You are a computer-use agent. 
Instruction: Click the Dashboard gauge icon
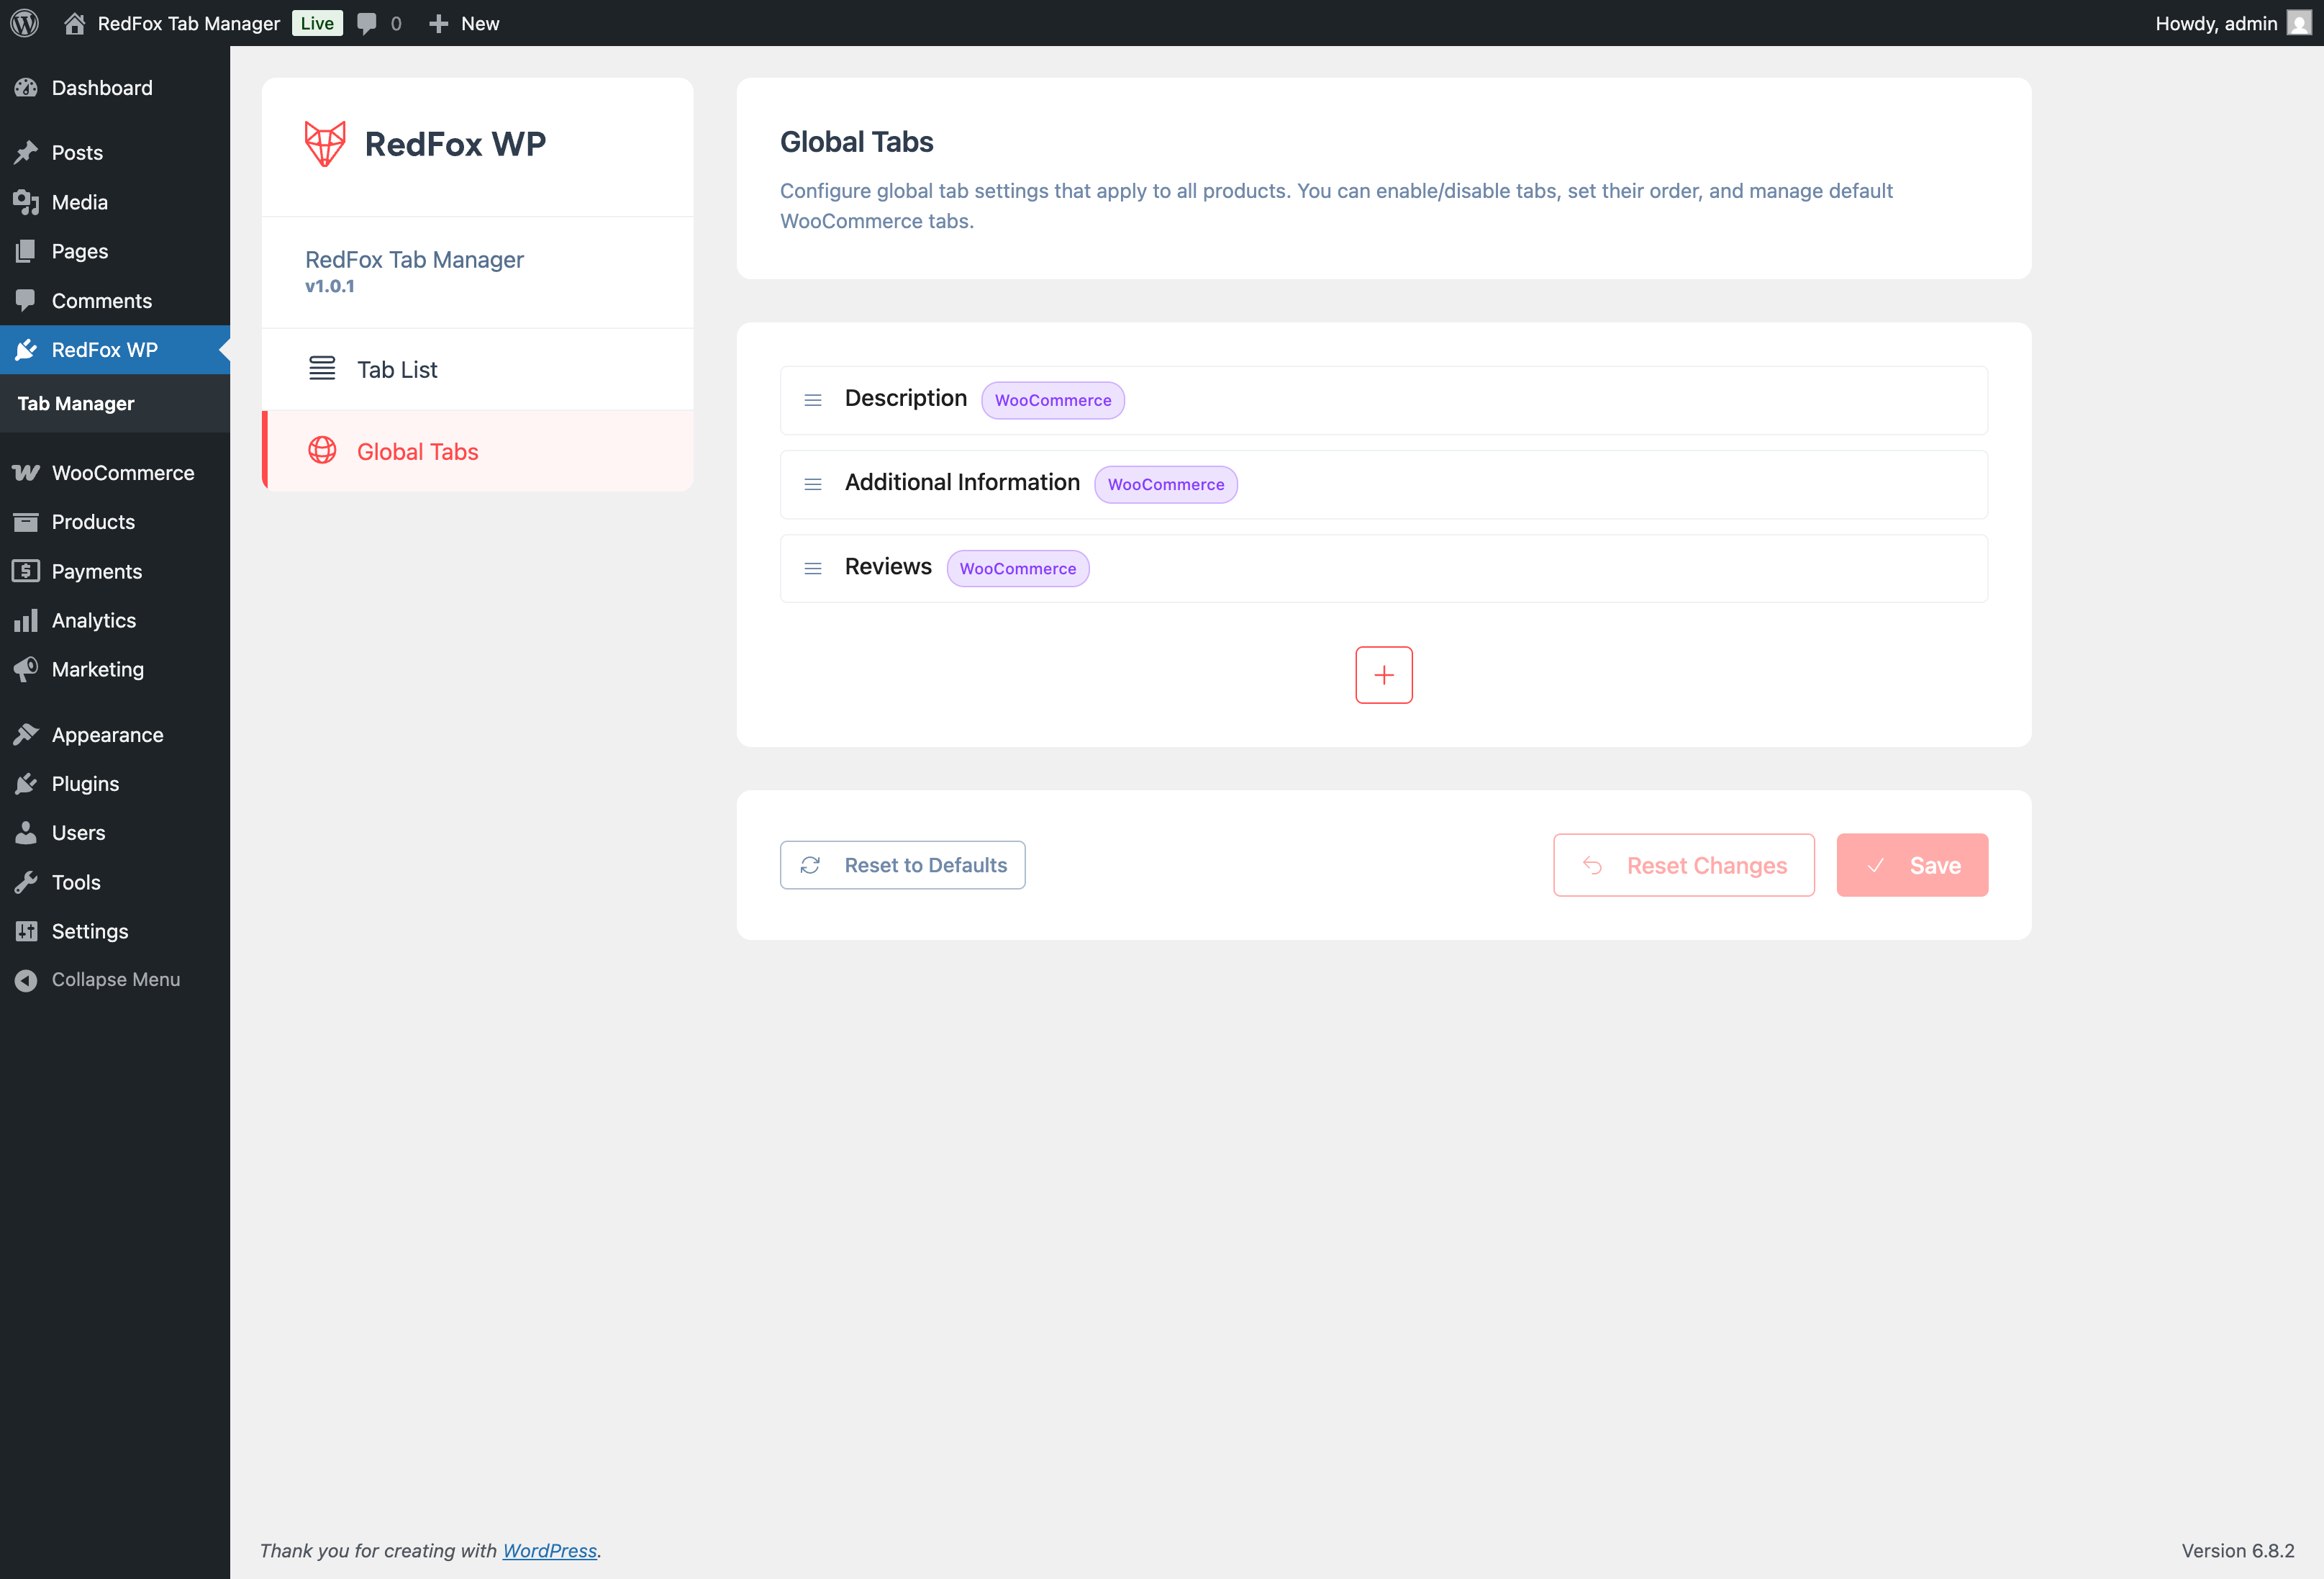coord(26,88)
